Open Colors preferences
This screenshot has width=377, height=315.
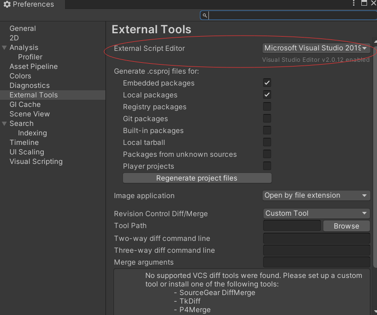(x=20, y=76)
